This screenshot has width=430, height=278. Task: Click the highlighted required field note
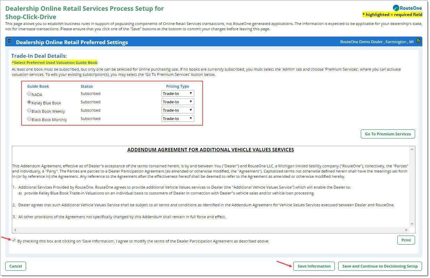coord(392,15)
